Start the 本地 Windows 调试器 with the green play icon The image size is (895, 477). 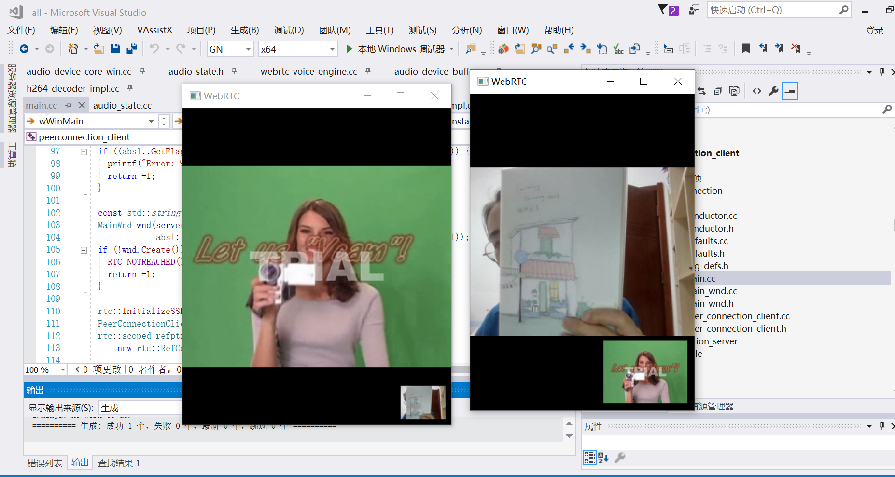(349, 49)
